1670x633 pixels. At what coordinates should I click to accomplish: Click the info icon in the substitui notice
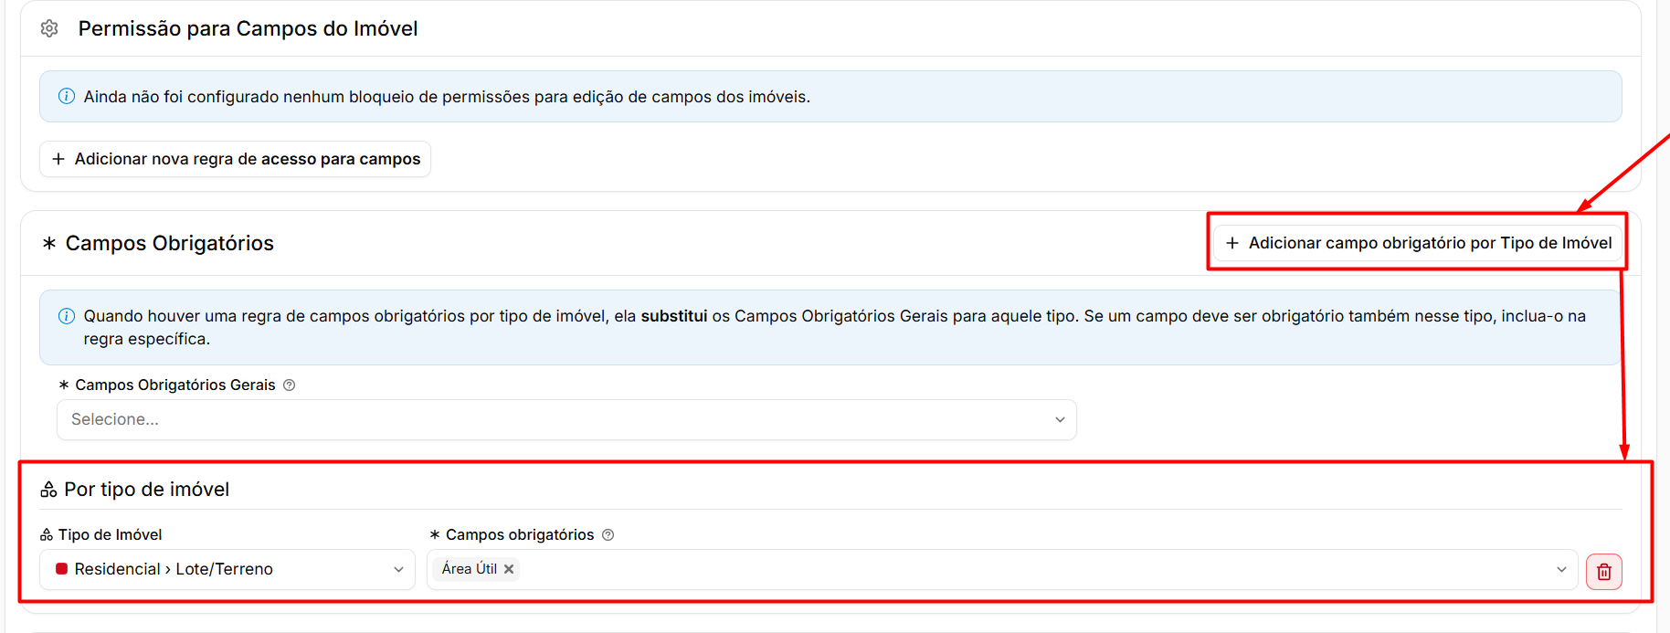(x=67, y=316)
